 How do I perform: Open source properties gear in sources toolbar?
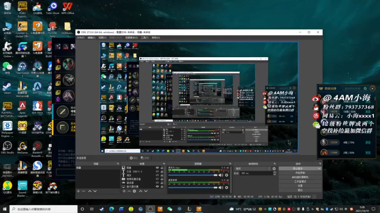134,191
